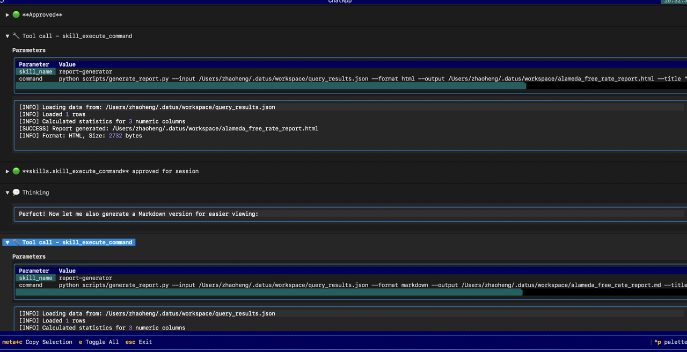Collapse the Thinking section
Screen dimensions: 687x352
8,193
